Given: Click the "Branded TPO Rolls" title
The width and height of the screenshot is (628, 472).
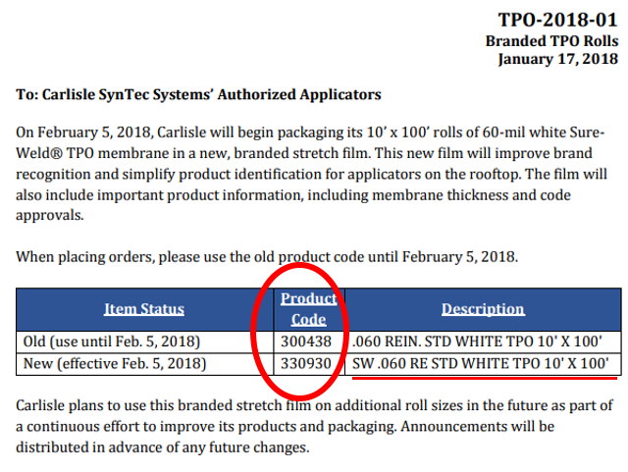Looking at the screenshot, I should [551, 40].
